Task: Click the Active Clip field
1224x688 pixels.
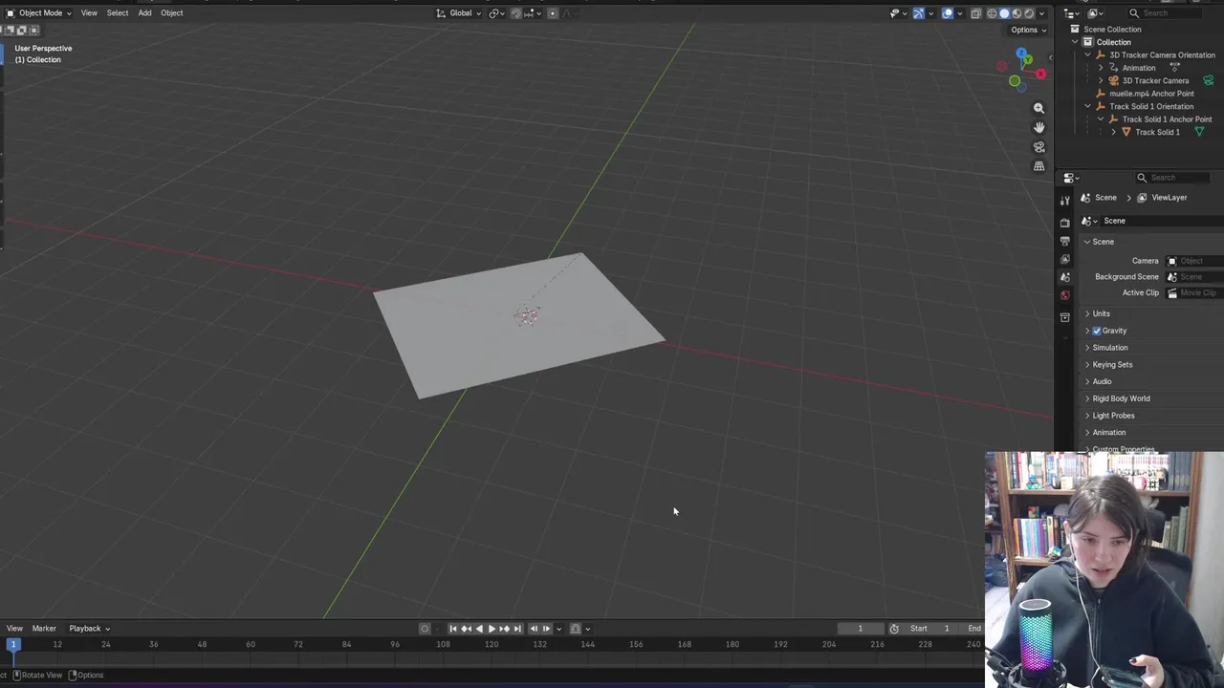Action: pyautogui.click(x=1194, y=293)
